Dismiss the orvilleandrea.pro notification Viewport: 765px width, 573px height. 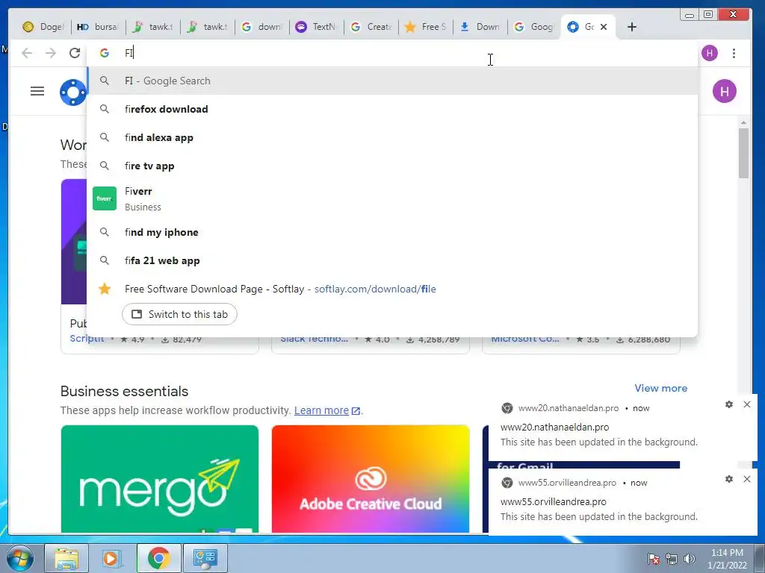(x=747, y=479)
